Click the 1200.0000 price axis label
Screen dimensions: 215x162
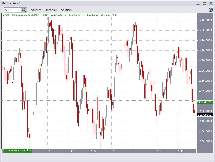(x=205, y=30)
